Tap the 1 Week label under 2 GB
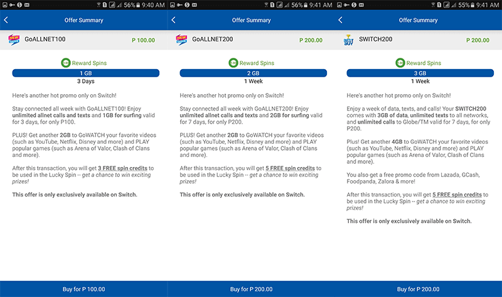This screenshot has width=502, height=297. tap(254, 82)
